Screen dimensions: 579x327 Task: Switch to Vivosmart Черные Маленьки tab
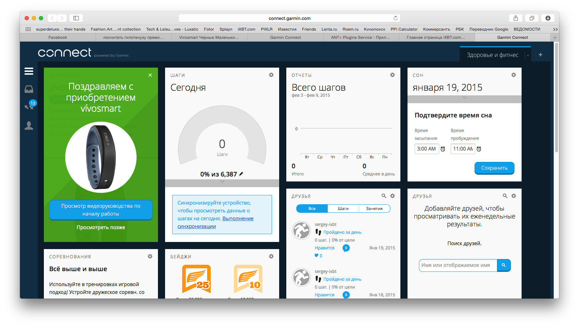click(x=209, y=37)
